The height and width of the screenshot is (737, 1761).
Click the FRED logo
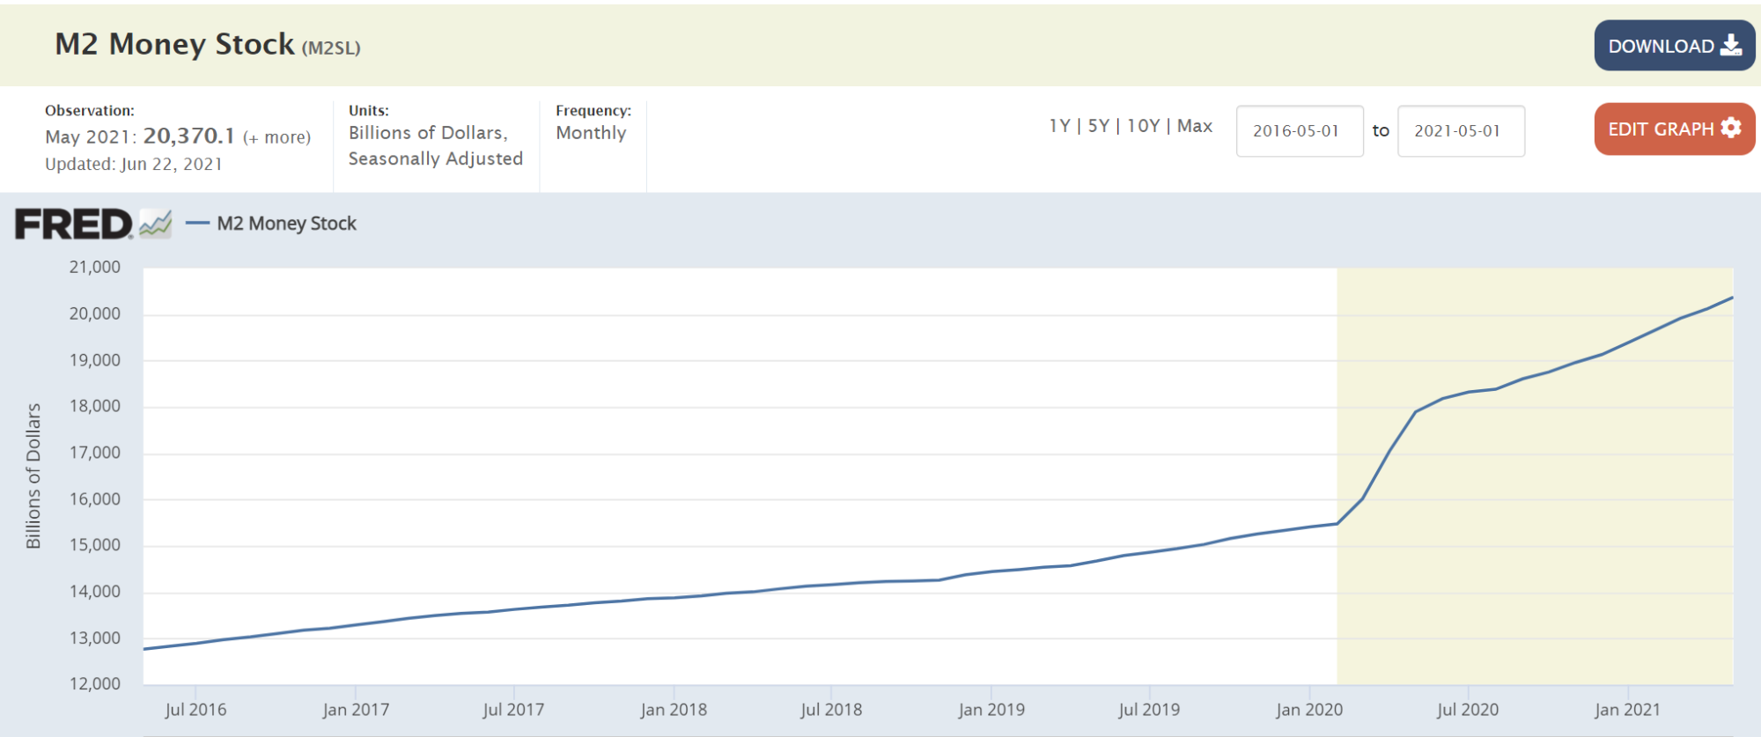74,225
